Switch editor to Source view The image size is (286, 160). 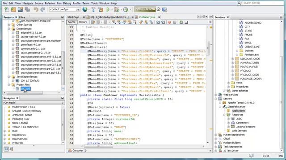[71, 22]
